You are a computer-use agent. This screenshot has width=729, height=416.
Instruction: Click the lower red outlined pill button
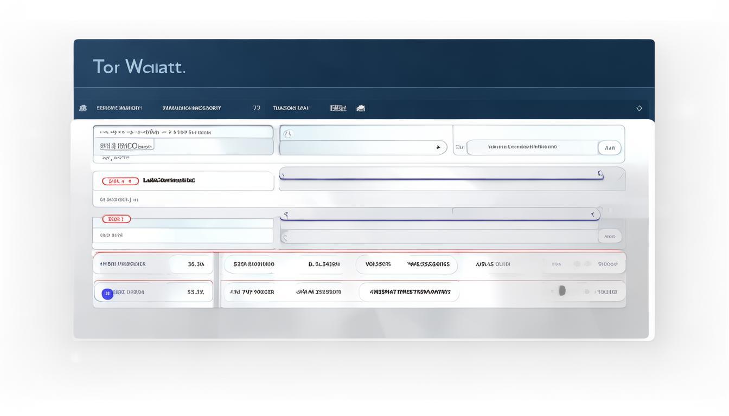point(116,219)
